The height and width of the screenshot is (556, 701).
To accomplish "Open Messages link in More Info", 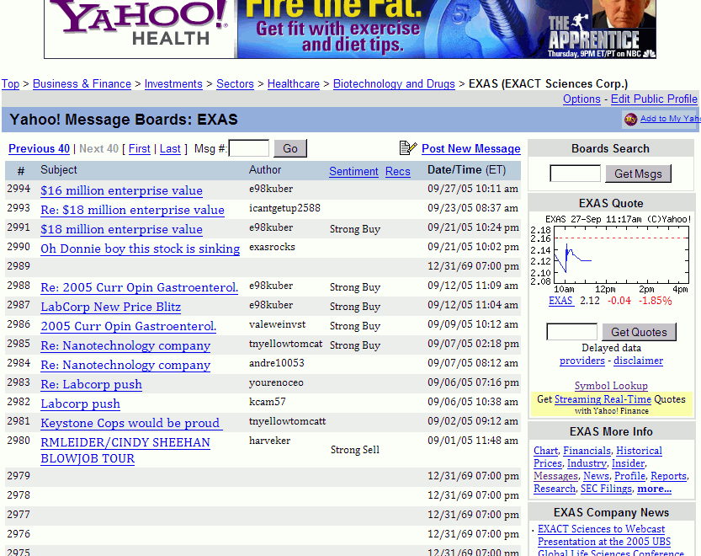I will 555,476.
